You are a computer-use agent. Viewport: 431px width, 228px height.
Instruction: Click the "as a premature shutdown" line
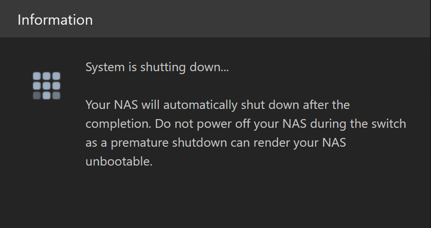[215, 143]
